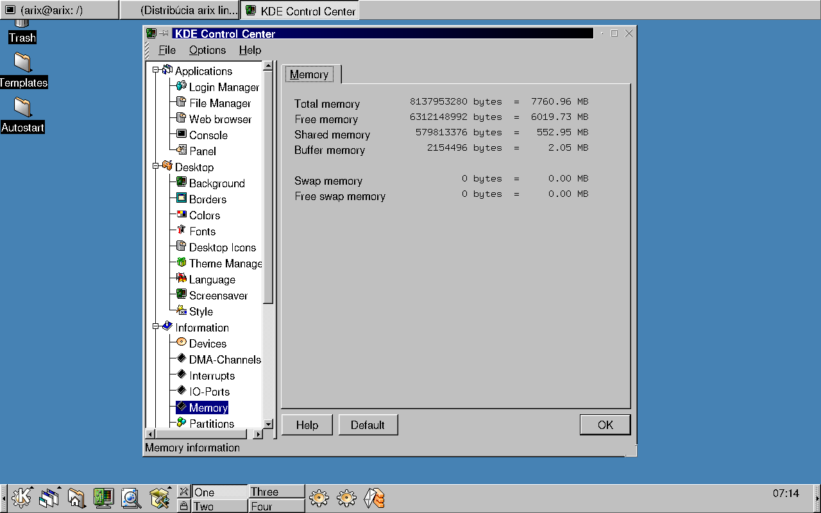Open the Help menu in the menu bar
Screen dimensions: 821x513
[x=250, y=50]
